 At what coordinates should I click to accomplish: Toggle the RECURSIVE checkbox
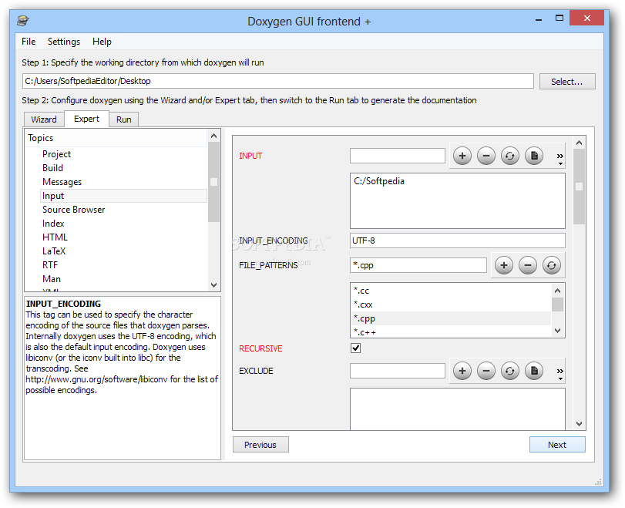click(355, 348)
